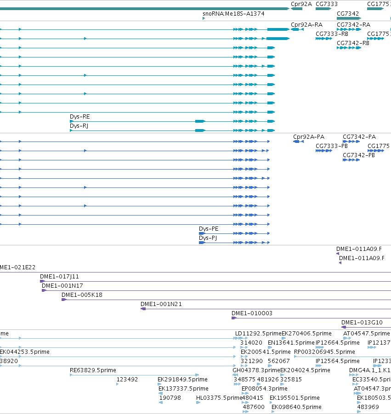Click the EK098640.5prime EST label

(296, 407)
